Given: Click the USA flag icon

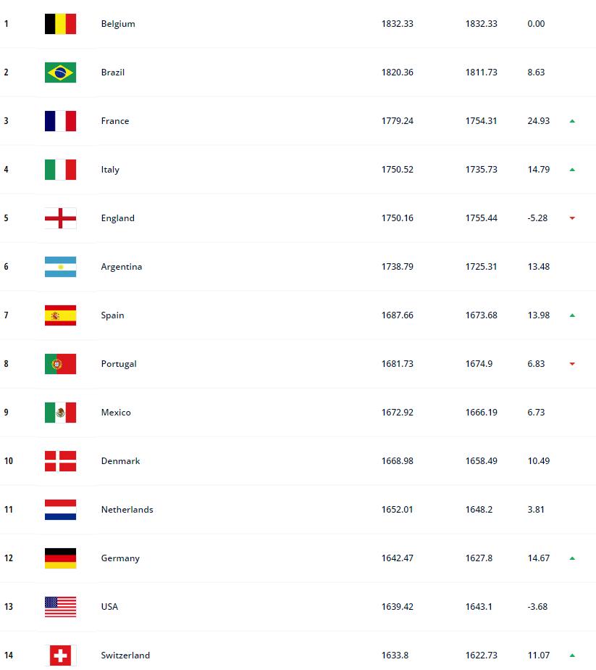Looking at the screenshot, I should [60, 607].
